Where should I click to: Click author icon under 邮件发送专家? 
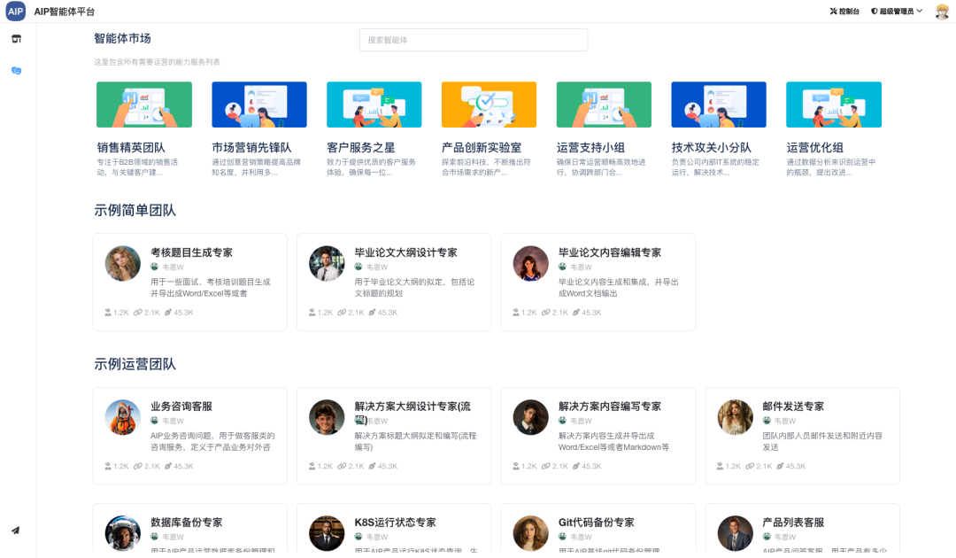click(x=767, y=420)
